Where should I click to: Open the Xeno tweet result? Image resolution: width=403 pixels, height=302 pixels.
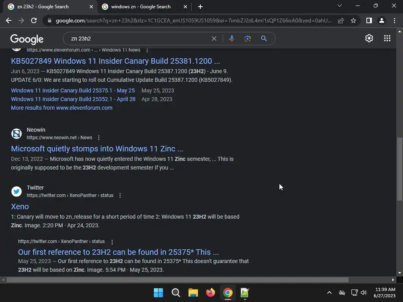20,206
